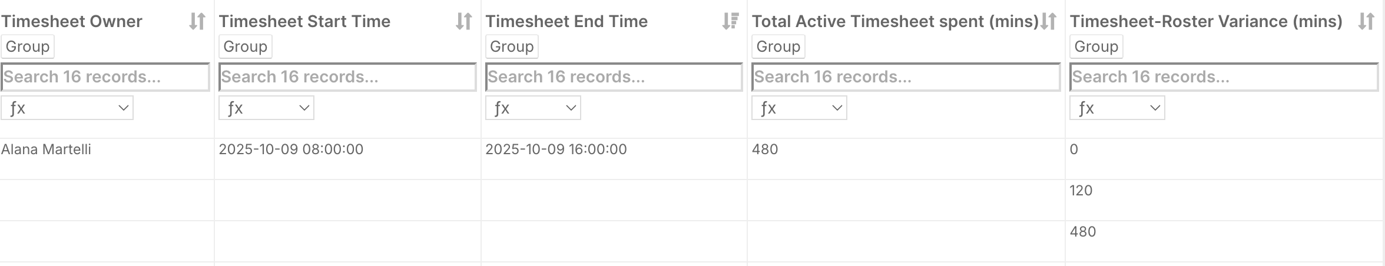Image resolution: width=1385 pixels, height=266 pixels.
Task: Group by Timesheet End Time
Action: tap(512, 46)
